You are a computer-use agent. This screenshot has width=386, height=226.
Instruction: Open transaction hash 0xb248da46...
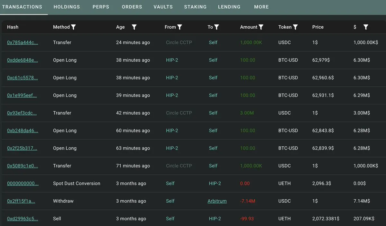[23, 131]
